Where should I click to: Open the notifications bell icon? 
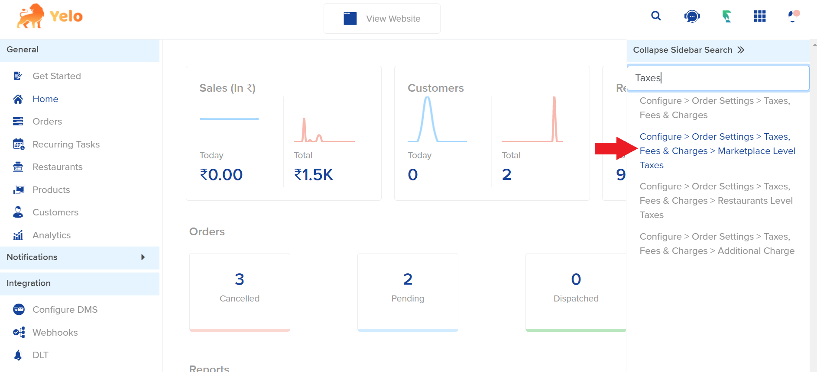[793, 16]
